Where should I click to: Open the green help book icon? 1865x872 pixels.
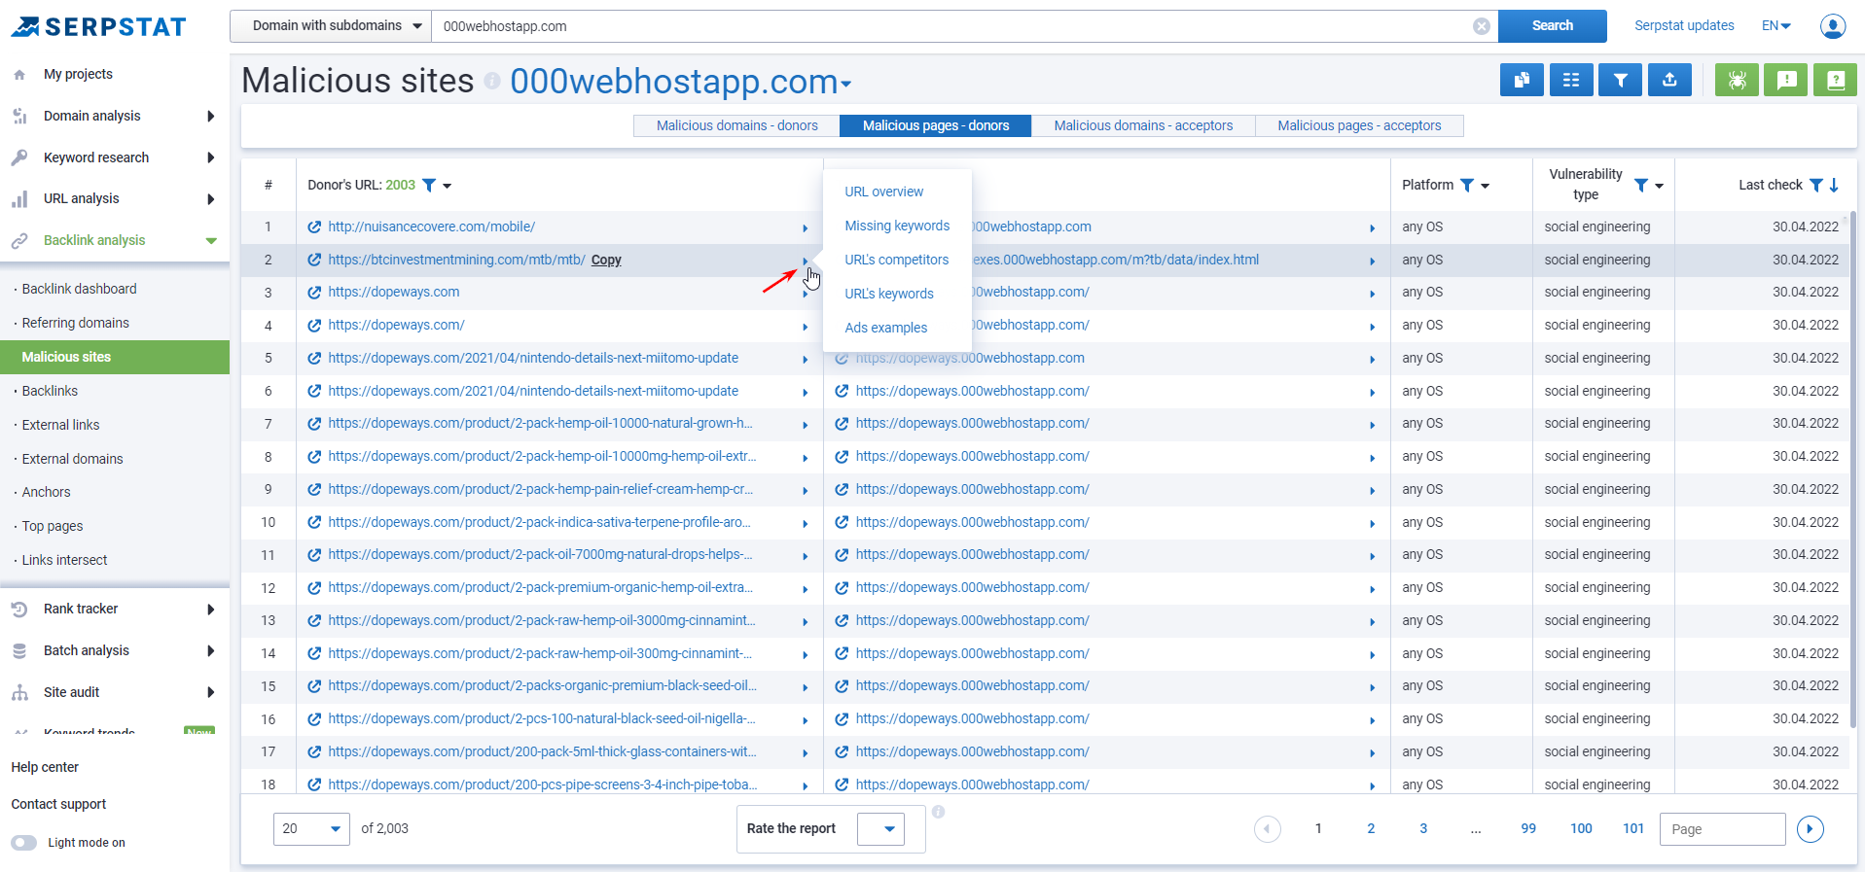click(x=1835, y=80)
